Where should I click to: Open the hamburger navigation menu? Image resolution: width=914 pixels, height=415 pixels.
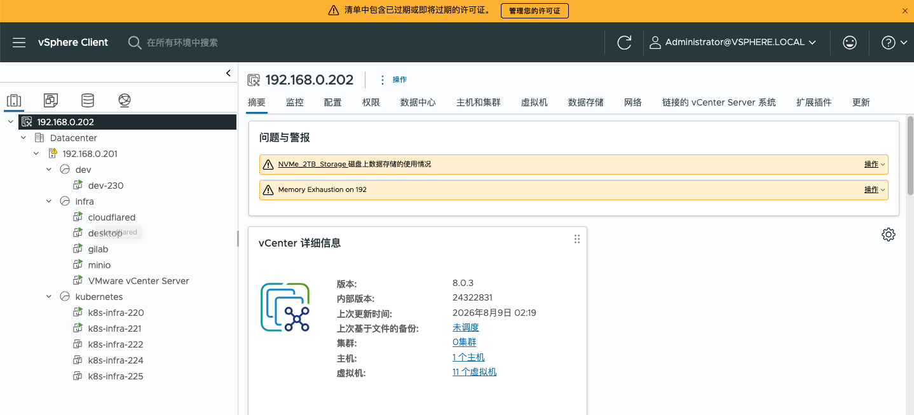tap(19, 43)
